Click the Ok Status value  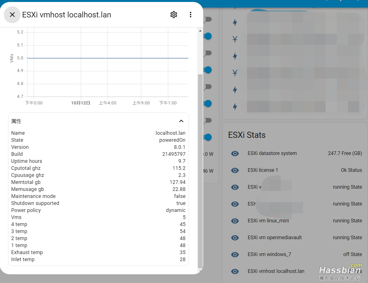tap(351, 170)
